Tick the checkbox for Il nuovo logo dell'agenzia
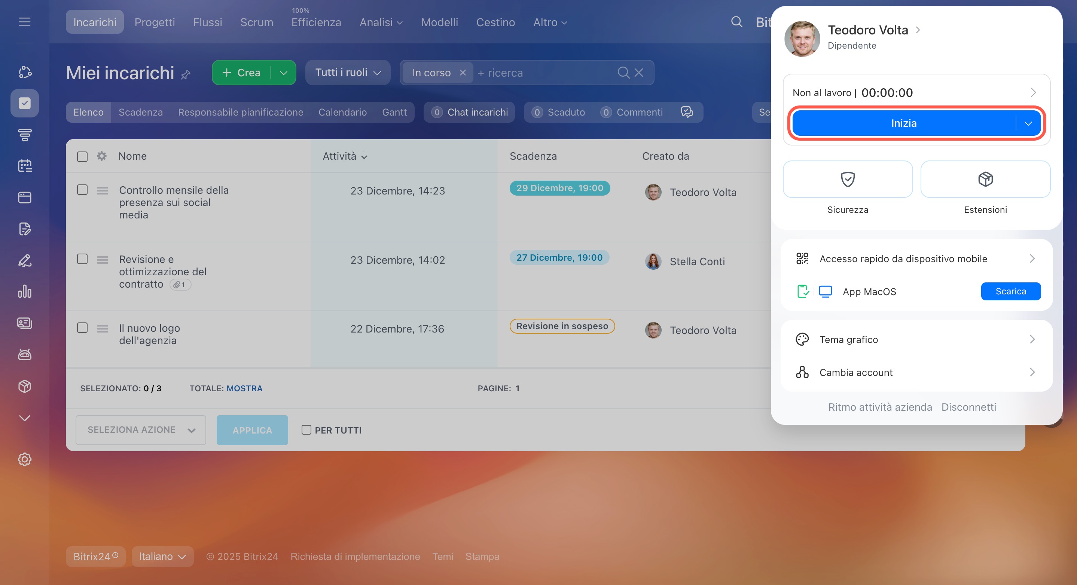Viewport: 1077px width, 585px height. click(82, 328)
